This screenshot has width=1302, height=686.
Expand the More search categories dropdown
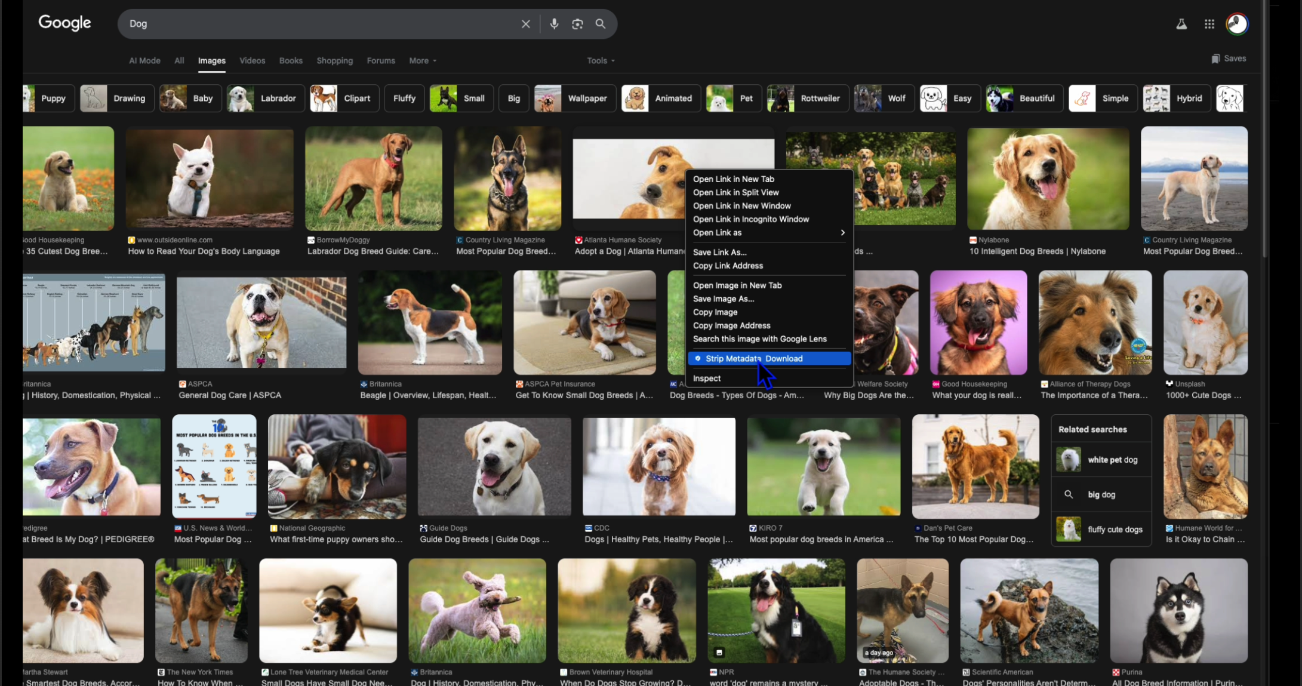423,61
